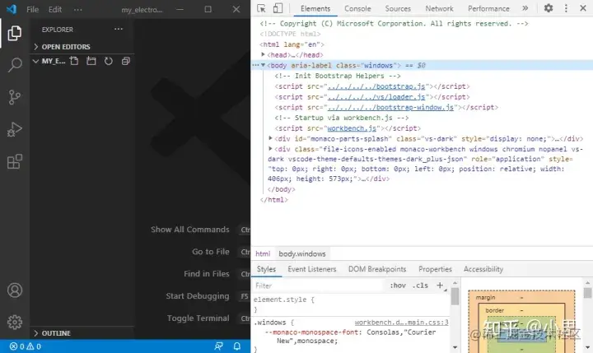Select the Event Listeners sub-tab
The width and height of the screenshot is (593, 353).
[x=312, y=269]
